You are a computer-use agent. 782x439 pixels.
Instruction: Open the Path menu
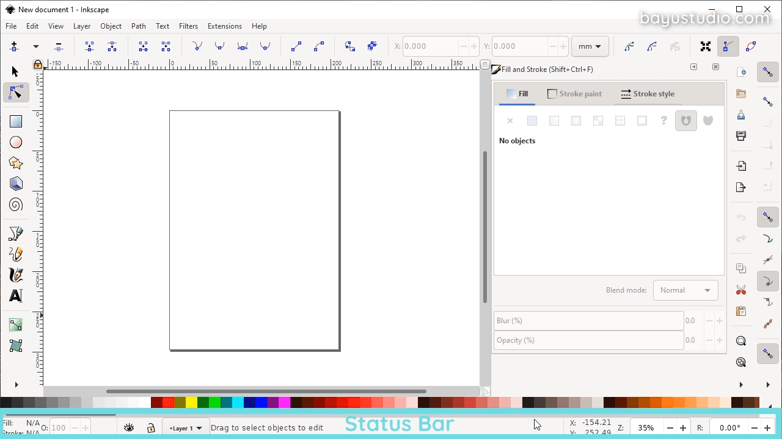pos(138,26)
